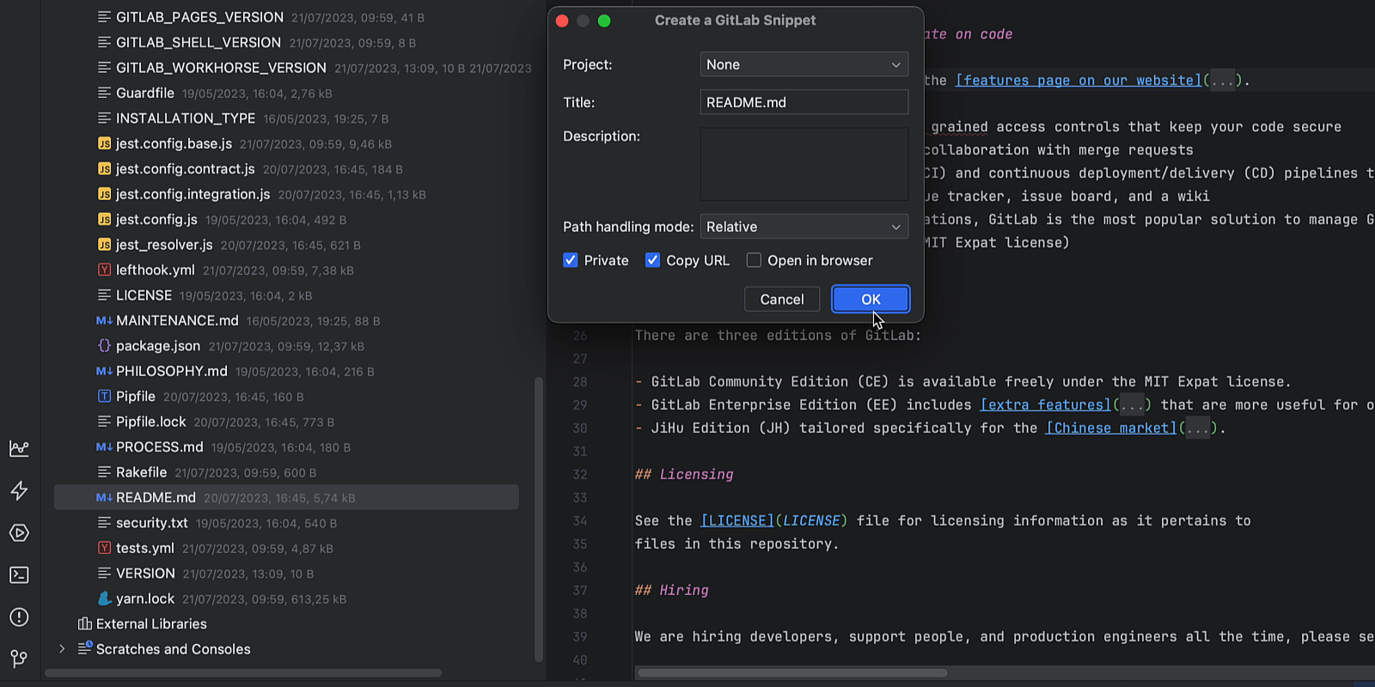Disable the Copy URL checkbox
Screen dimensions: 1375x687
click(653, 260)
